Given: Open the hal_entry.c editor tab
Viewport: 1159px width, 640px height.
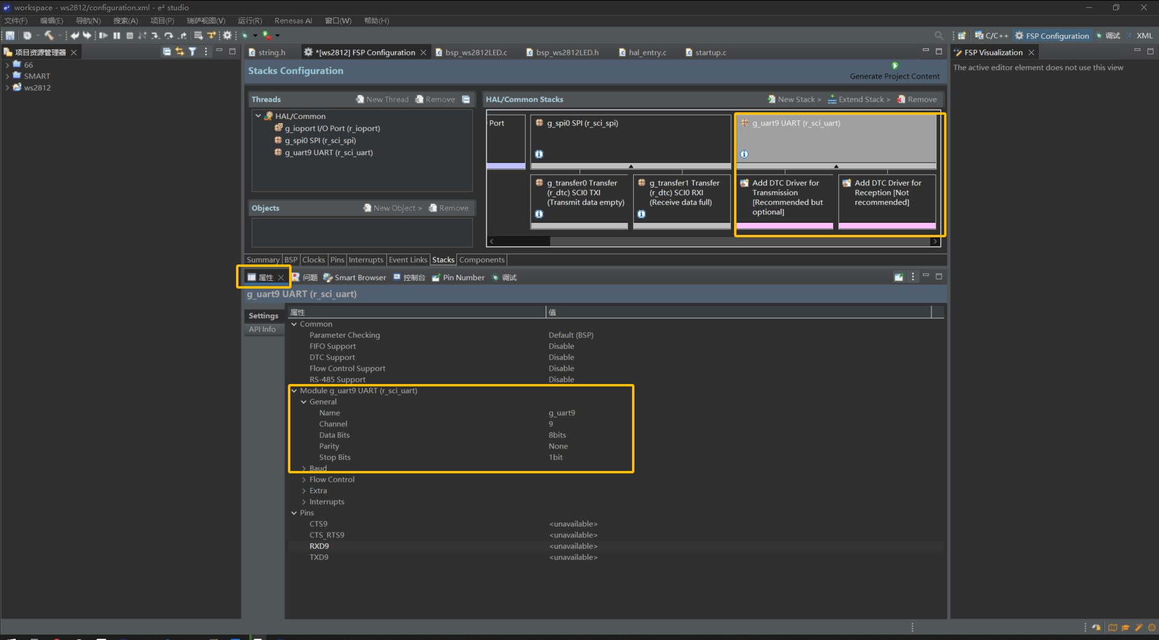Looking at the screenshot, I should 643,53.
